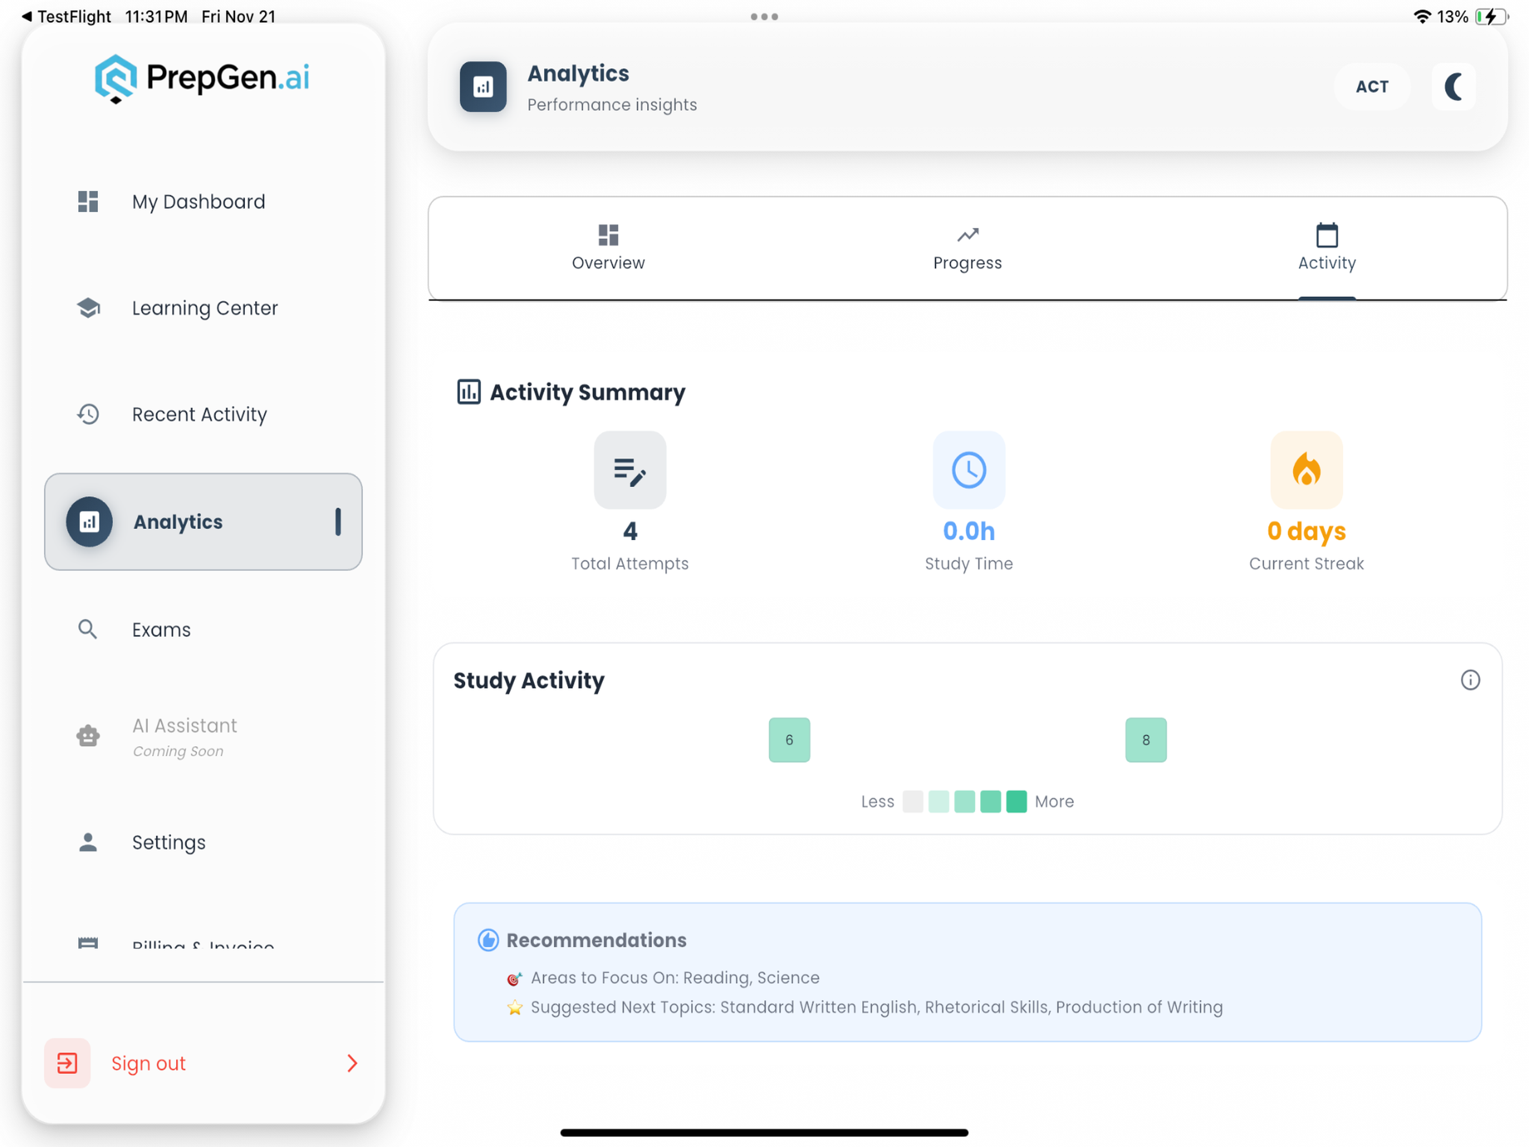Click the Learning Center graduation cap icon
This screenshot has width=1529, height=1147.
88,308
